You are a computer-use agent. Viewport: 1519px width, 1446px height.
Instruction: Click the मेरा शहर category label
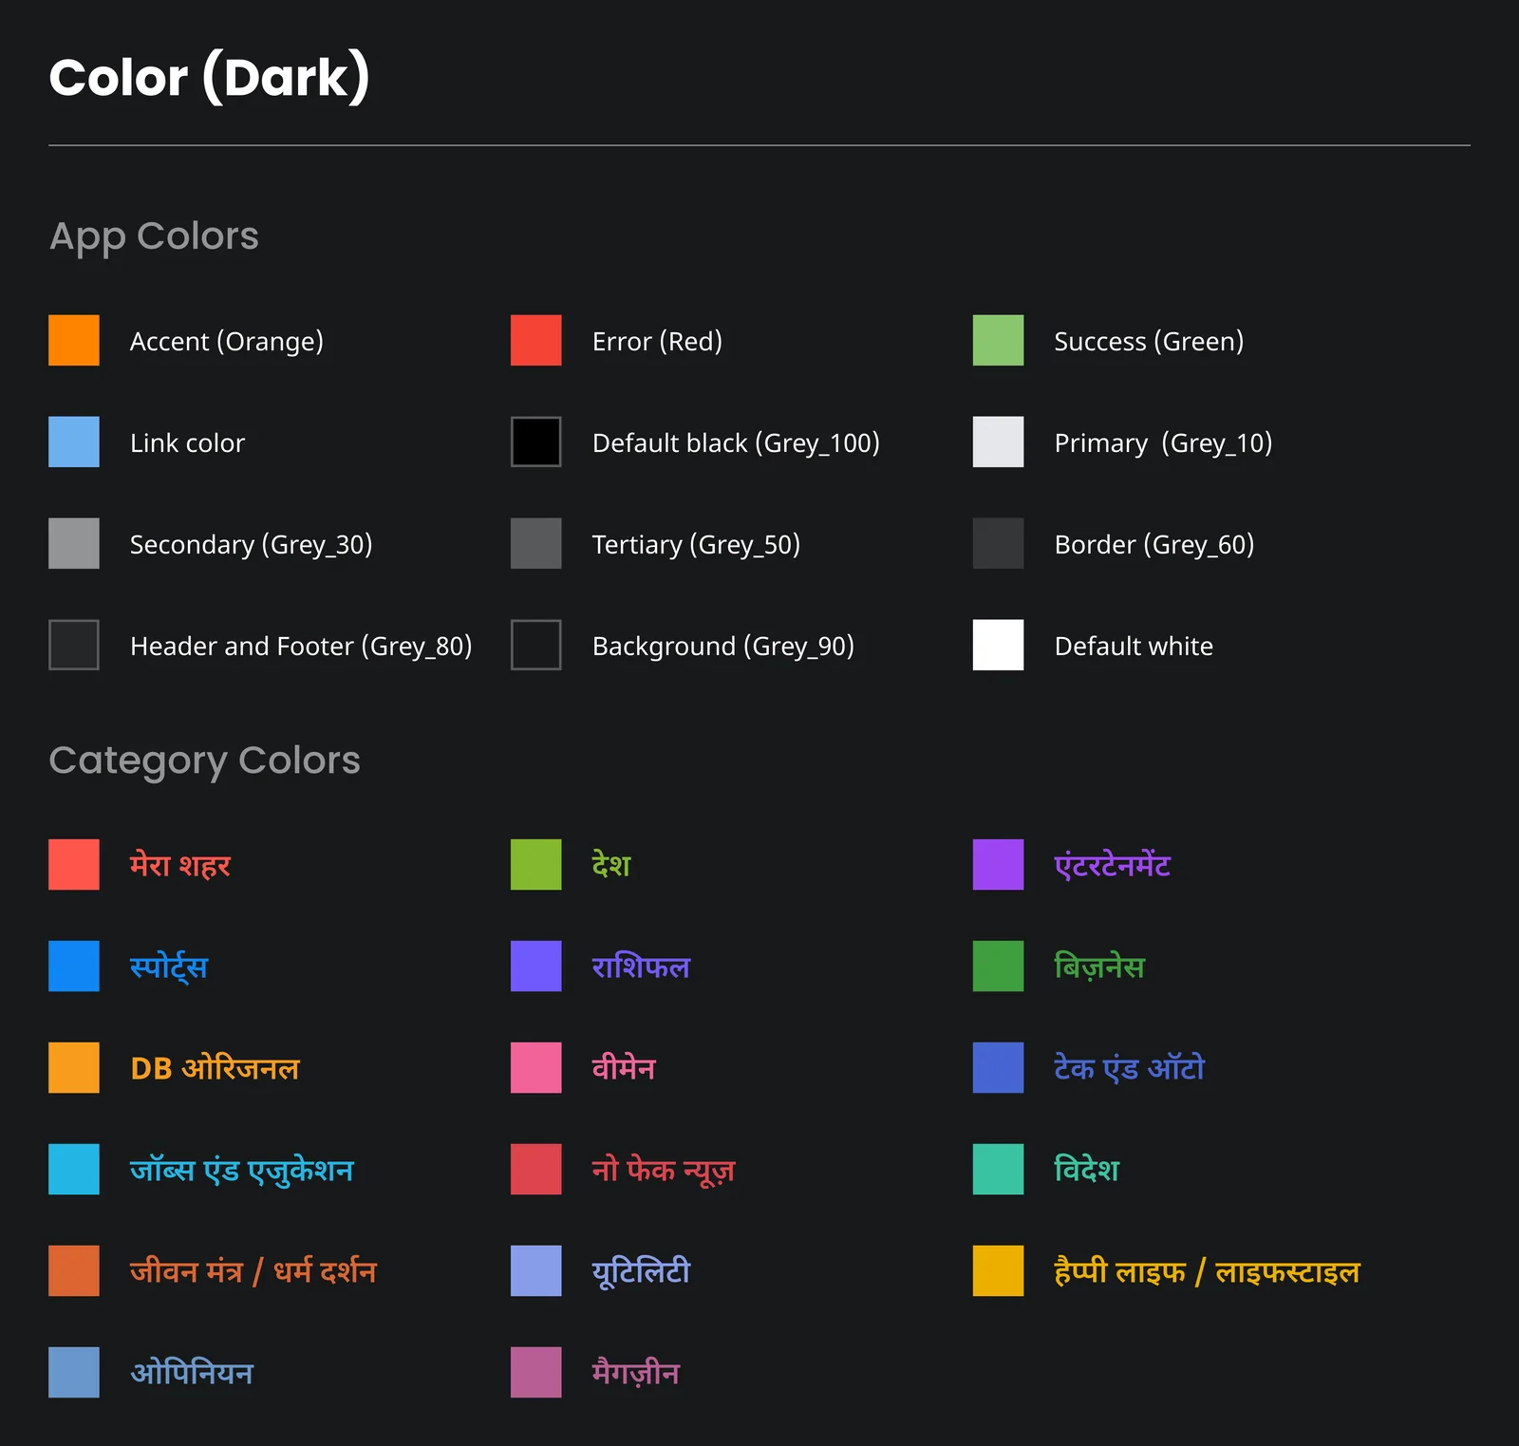(x=180, y=866)
